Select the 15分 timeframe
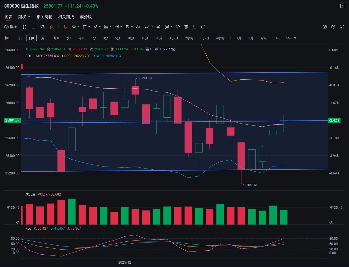The width and height of the screenshot is (349, 267). 145,38
